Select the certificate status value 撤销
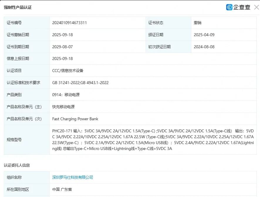Viewport: 260px width, 197px height. [197, 23]
